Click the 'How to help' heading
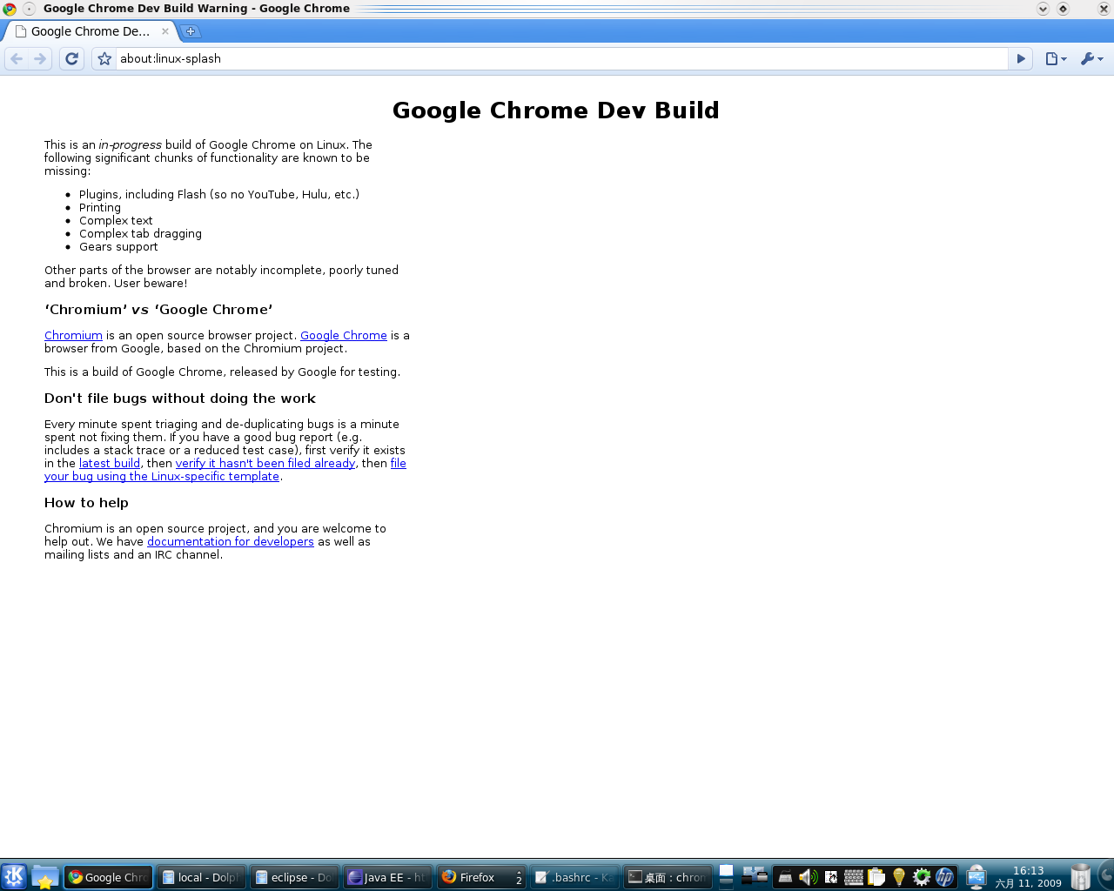The image size is (1114, 891). tap(86, 503)
